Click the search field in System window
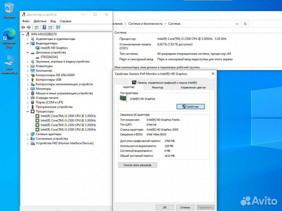 click(x=267, y=24)
